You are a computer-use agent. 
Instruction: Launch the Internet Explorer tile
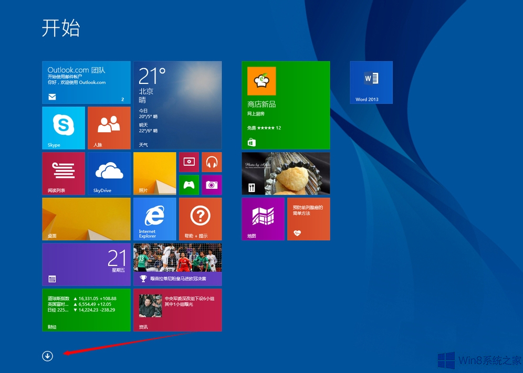pyautogui.click(x=155, y=219)
